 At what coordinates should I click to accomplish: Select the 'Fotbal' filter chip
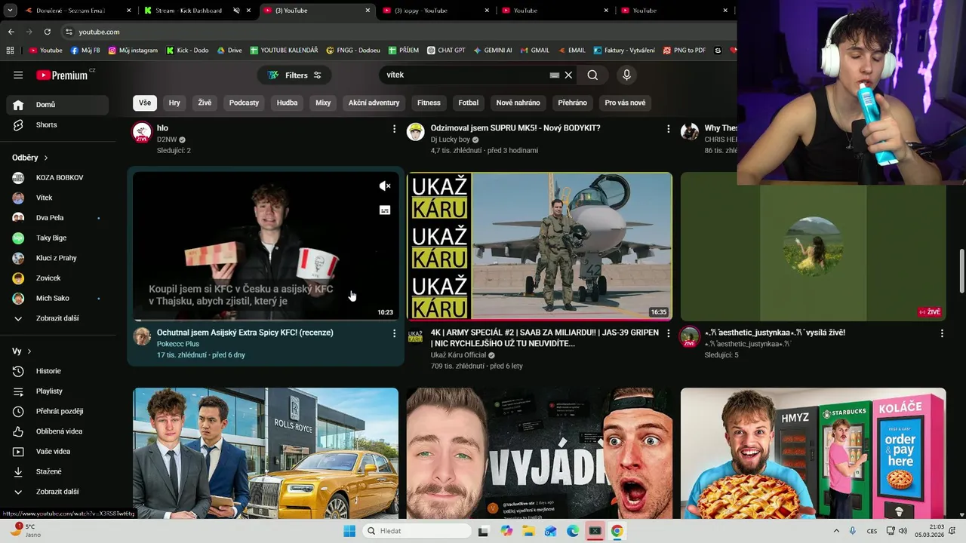tap(468, 103)
